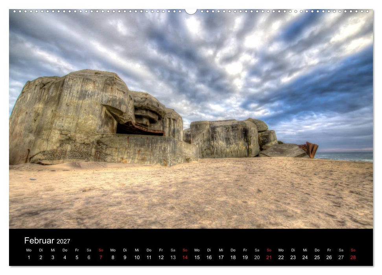Click the 'Mi' label above date 17
This screenshot has height=275, width=382.
click(221, 250)
